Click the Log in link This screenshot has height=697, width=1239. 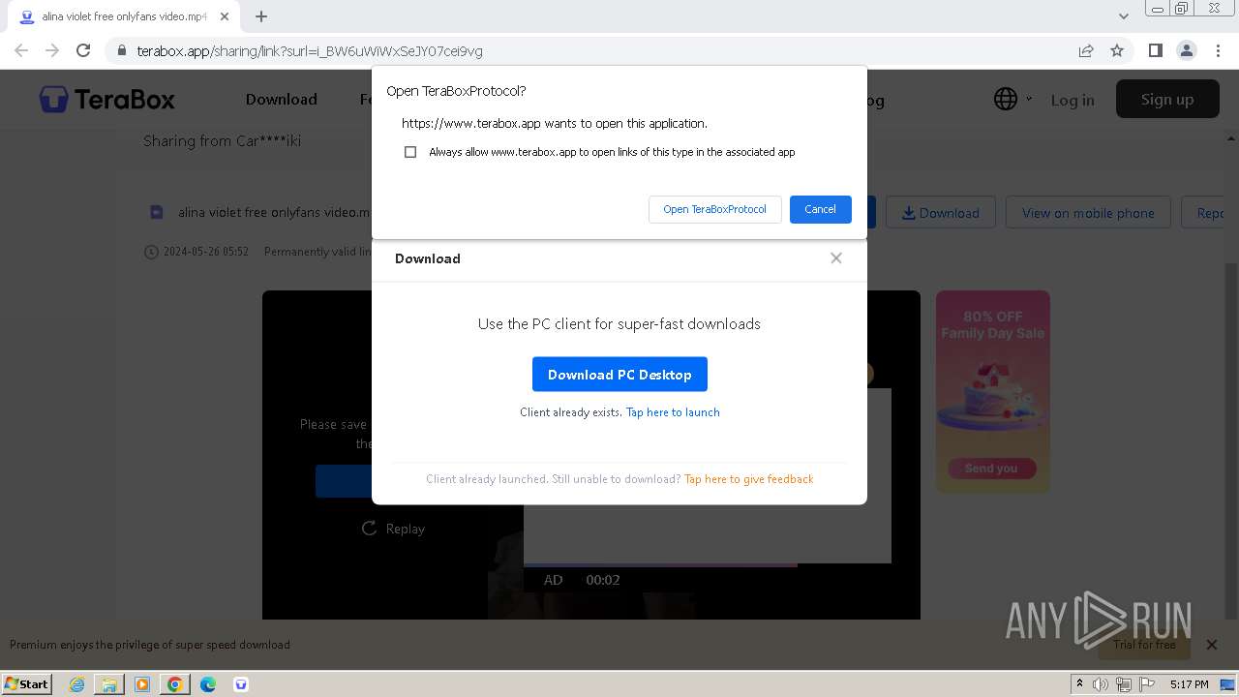point(1073,100)
